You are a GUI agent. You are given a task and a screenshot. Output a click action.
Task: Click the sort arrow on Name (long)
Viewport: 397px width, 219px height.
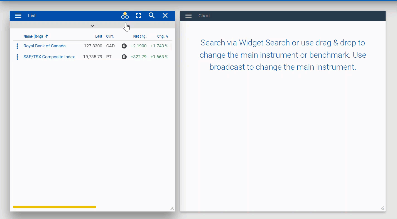click(x=46, y=36)
